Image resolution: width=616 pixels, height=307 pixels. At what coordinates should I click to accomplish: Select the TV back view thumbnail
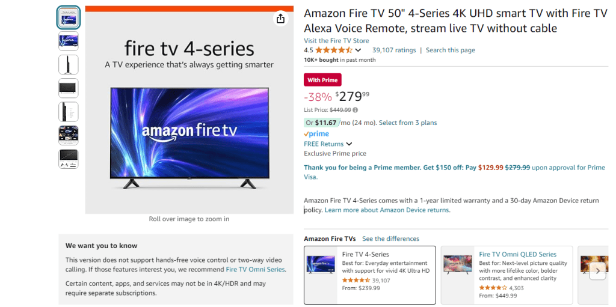[x=68, y=88]
